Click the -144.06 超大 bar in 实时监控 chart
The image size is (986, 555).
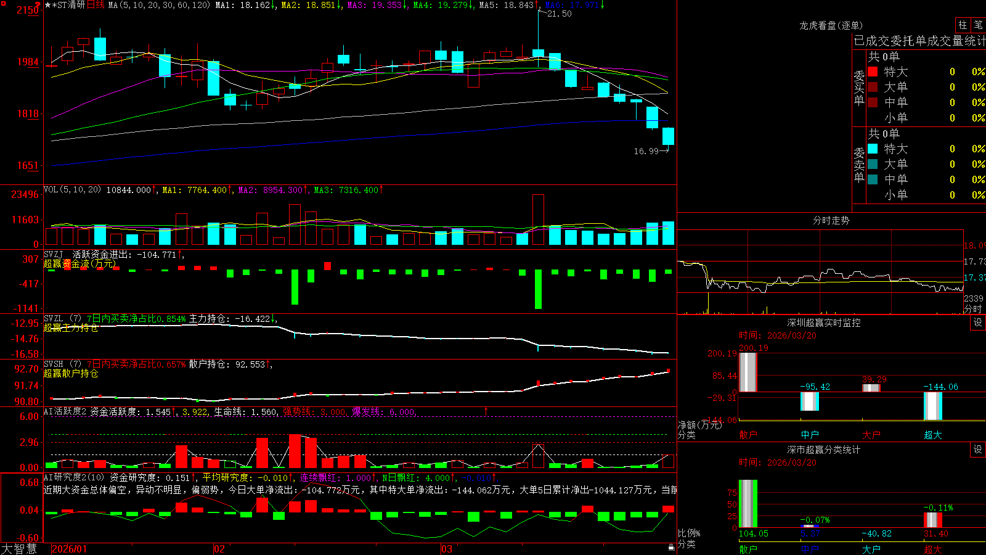933,406
